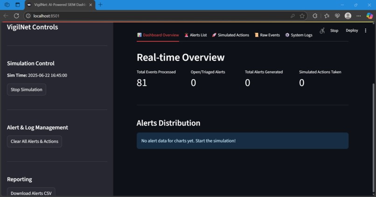376x197 pixels.
Task: Open the saved passwords key icon
Action: click(292, 16)
